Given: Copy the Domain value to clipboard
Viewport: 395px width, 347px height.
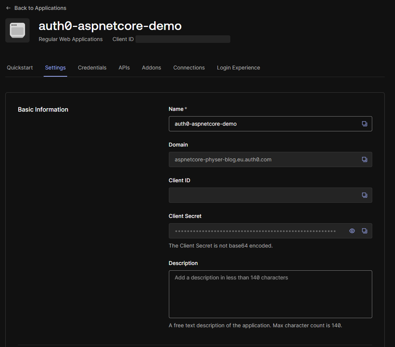Looking at the screenshot, I should (x=365, y=159).
